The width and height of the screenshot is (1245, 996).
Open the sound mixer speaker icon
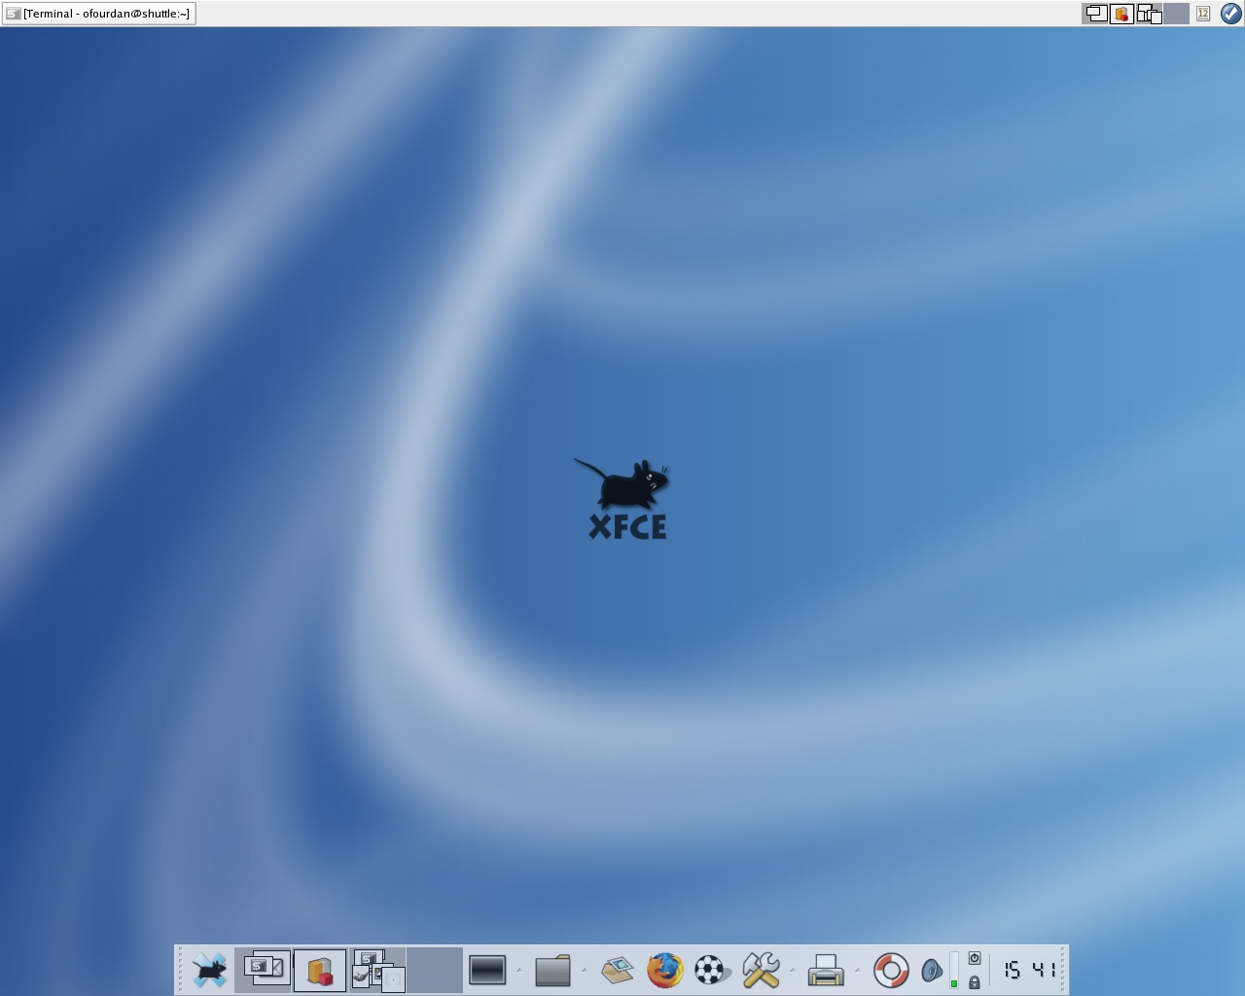point(932,970)
